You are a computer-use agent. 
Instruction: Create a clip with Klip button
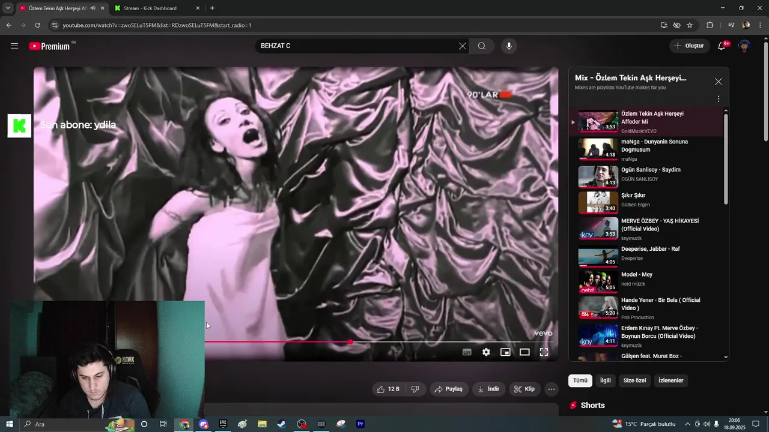tap(524, 389)
